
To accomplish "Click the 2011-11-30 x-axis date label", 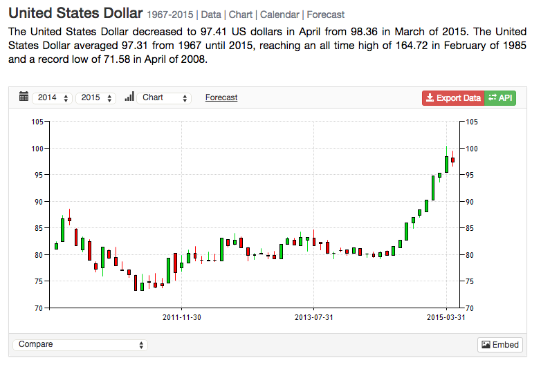I will pos(182,317).
